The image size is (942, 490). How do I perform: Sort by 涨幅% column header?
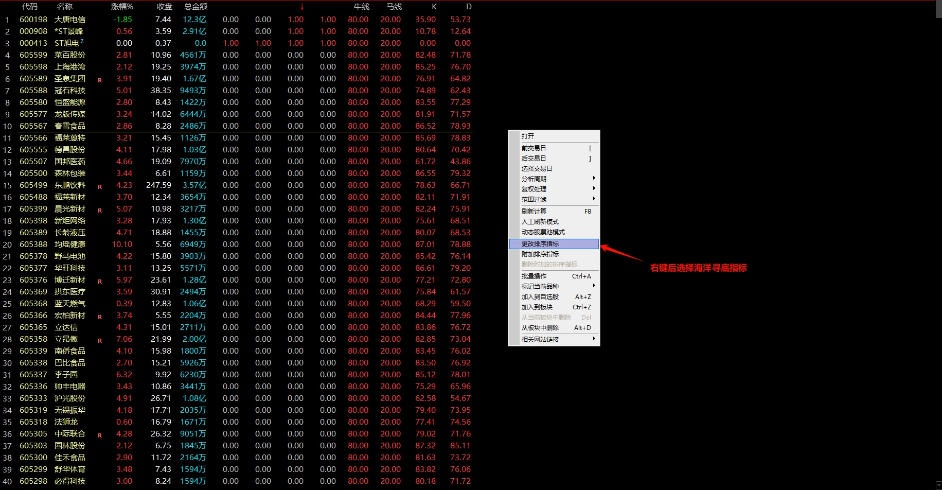pos(122,7)
